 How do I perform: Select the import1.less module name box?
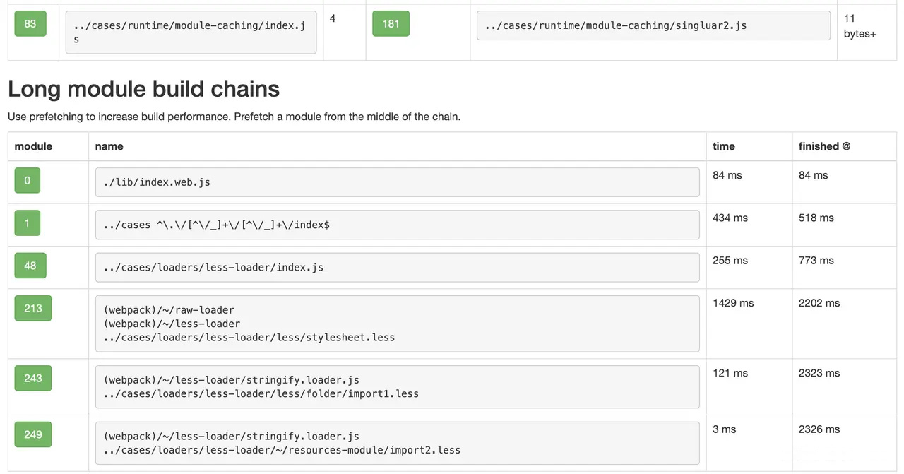point(397,386)
